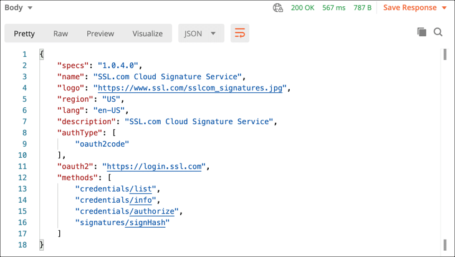Toggle the wrap lines icon
Image resolution: width=455 pixels, height=257 pixels.
(239, 34)
